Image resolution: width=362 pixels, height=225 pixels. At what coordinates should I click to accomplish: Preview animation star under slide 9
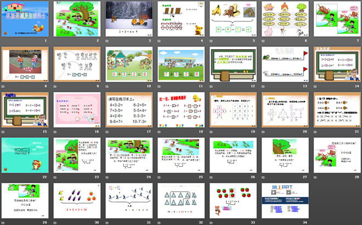click(55, 86)
